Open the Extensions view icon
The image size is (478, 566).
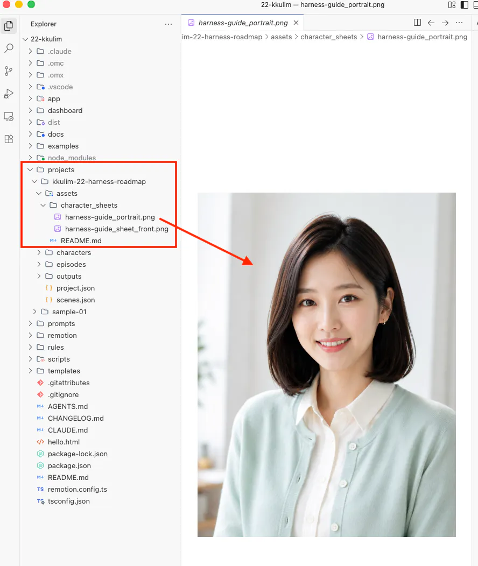coord(9,139)
